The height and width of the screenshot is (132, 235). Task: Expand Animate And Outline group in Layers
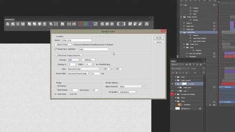click(x=176, y=94)
